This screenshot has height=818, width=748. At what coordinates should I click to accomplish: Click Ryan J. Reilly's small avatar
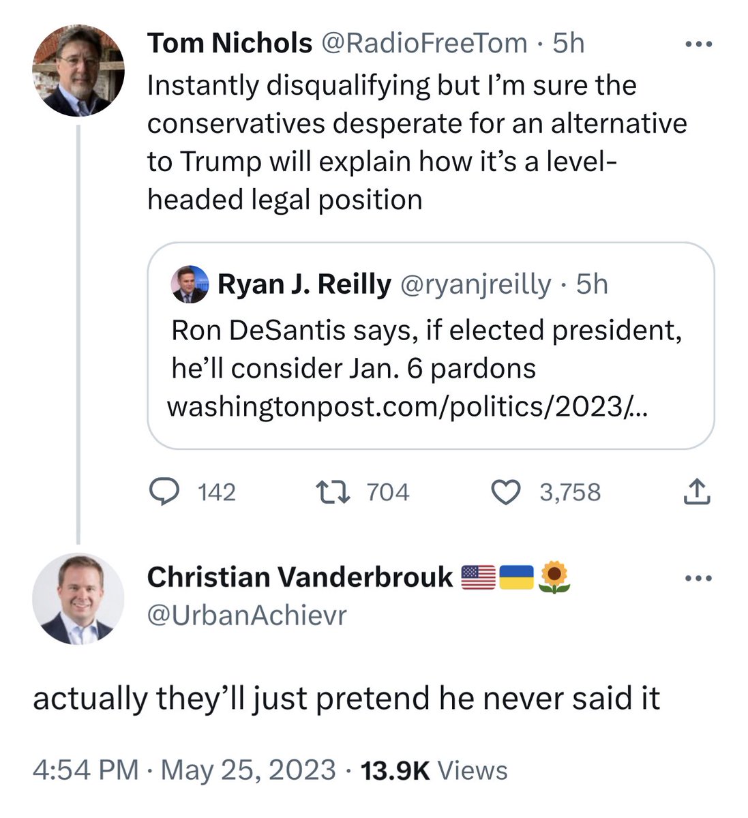[x=190, y=284]
